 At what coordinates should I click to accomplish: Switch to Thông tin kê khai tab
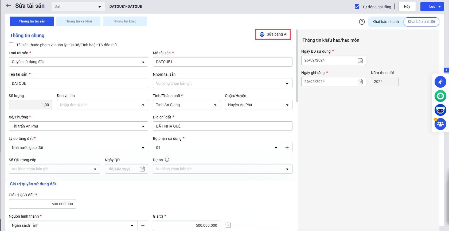tap(78, 21)
